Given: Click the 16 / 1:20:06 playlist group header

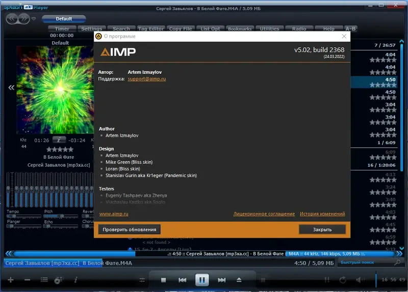Looking at the screenshot, I should (375, 165).
